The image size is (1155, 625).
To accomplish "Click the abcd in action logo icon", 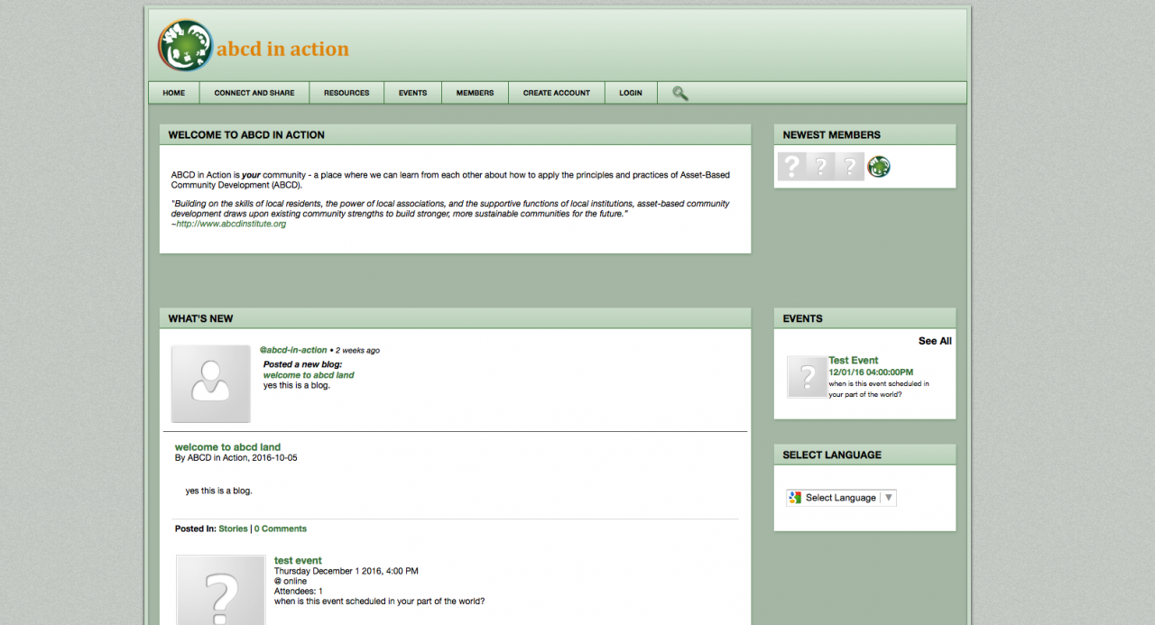I will (x=185, y=46).
